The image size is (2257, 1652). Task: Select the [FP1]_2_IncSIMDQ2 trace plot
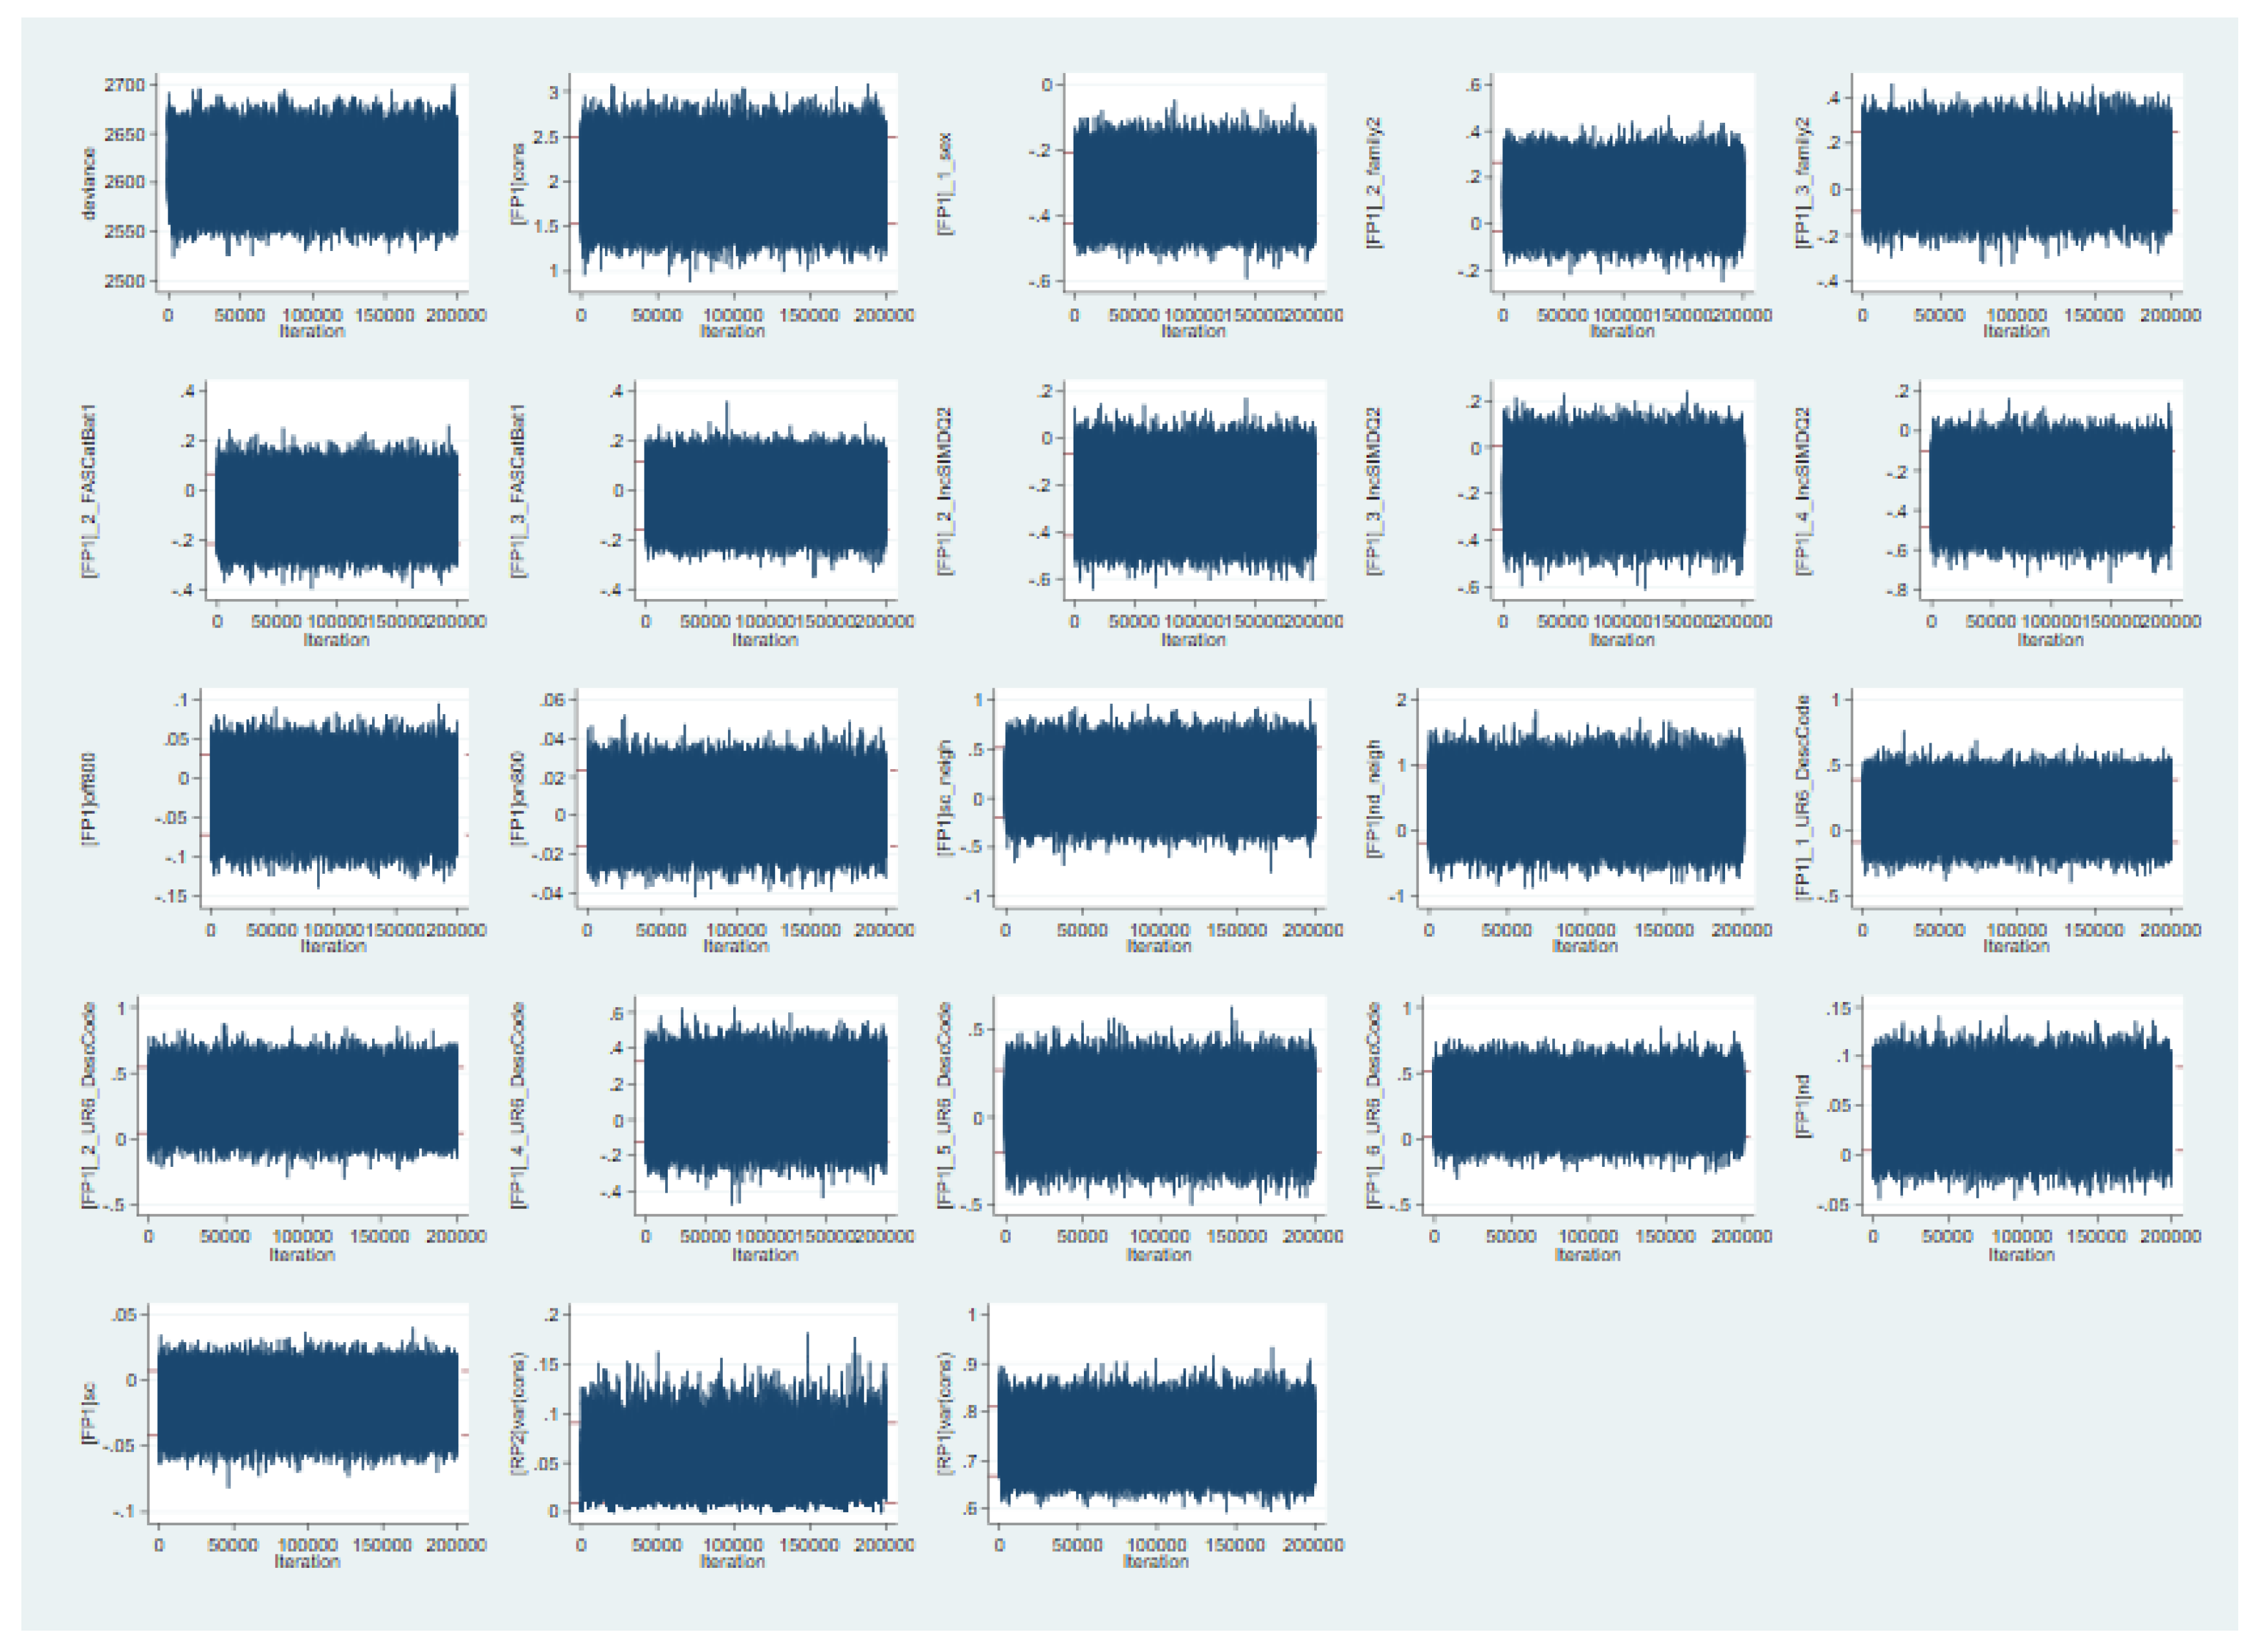[1195, 490]
